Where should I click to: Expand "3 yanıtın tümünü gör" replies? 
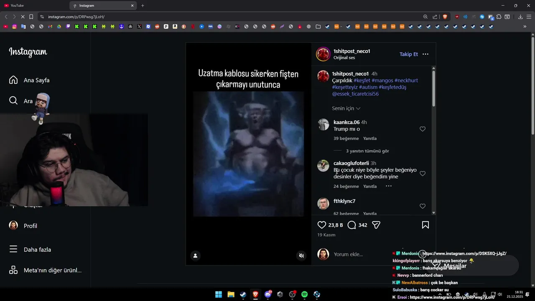367,151
